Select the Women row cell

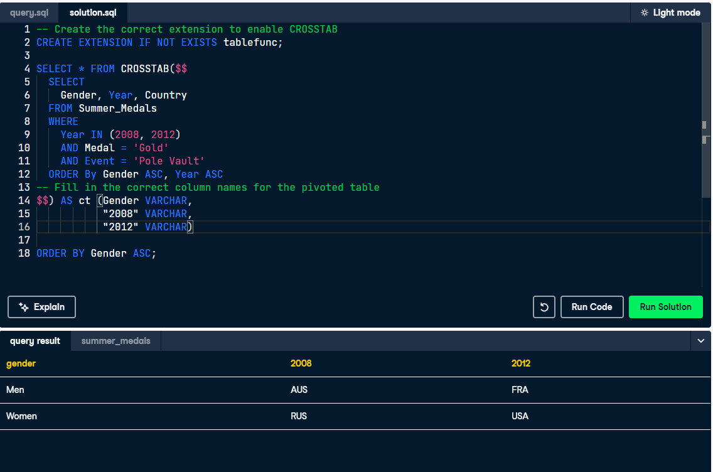click(x=21, y=416)
